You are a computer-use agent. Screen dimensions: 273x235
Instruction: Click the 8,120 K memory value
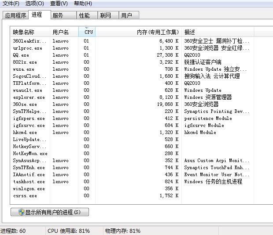coord(169,97)
